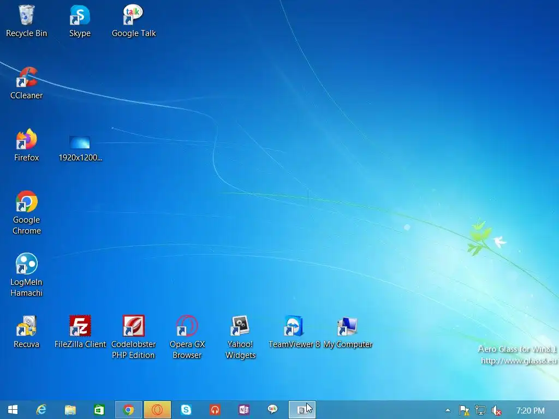
Task: Open the muted volume tray icon
Action: [496, 410]
